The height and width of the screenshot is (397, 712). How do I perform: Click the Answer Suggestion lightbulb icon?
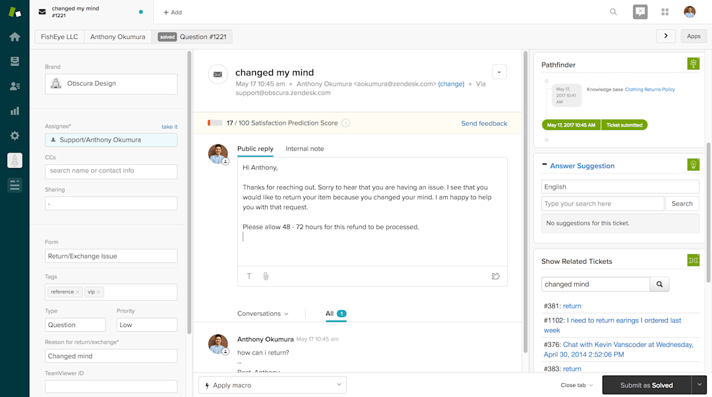[x=694, y=164]
